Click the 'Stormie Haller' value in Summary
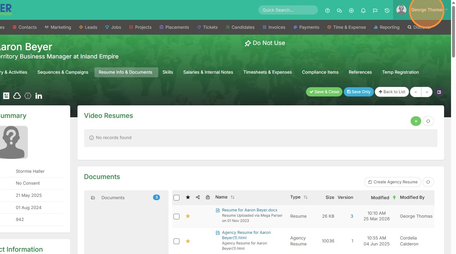456x254 pixels. click(x=30, y=171)
